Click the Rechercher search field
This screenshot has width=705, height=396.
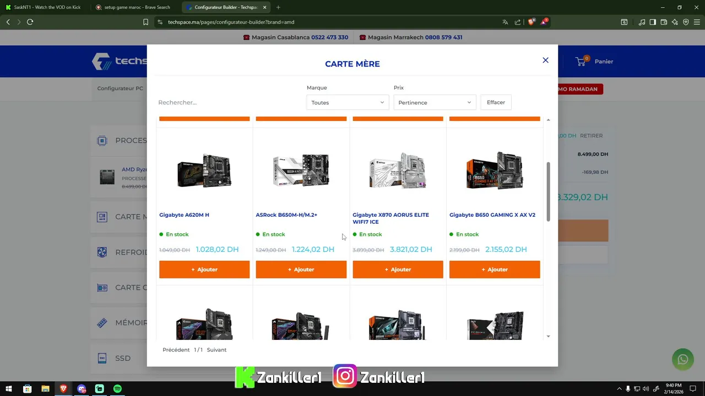tap(229, 102)
